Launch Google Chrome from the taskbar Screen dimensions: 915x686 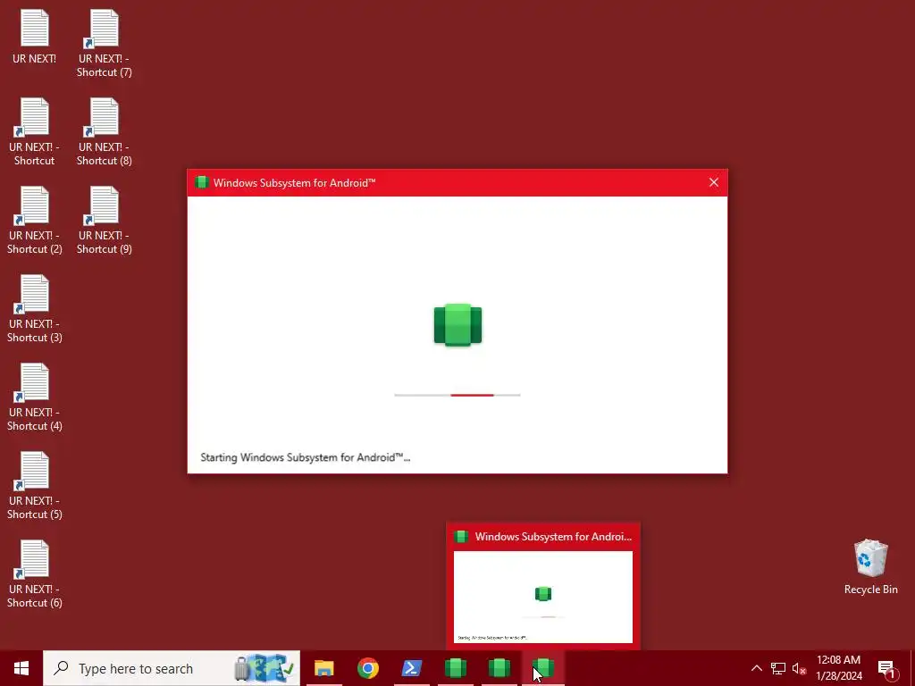[x=367, y=668]
